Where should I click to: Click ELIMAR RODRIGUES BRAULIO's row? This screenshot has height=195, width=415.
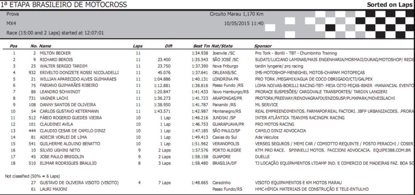click(x=208, y=163)
